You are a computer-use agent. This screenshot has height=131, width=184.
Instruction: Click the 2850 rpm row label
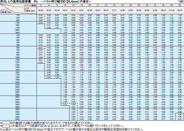click(x=17, y=30)
